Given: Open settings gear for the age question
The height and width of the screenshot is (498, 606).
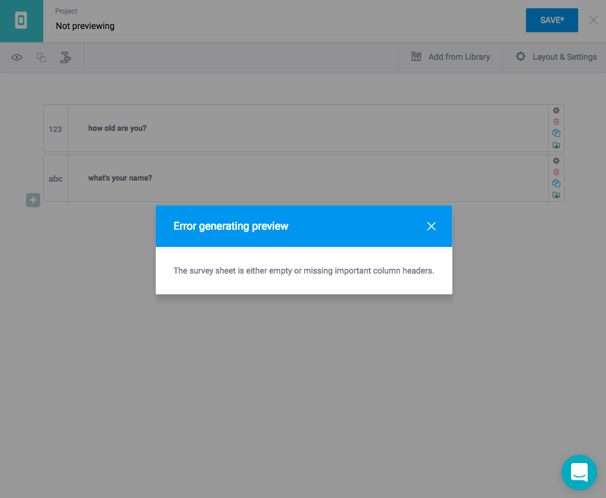Looking at the screenshot, I should tap(556, 110).
